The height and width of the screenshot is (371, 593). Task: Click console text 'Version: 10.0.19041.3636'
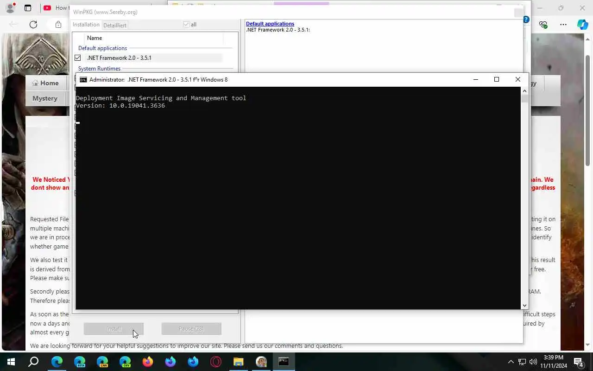[x=120, y=106]
